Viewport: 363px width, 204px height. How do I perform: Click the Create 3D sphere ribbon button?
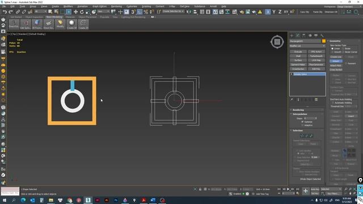coord(72,24)
